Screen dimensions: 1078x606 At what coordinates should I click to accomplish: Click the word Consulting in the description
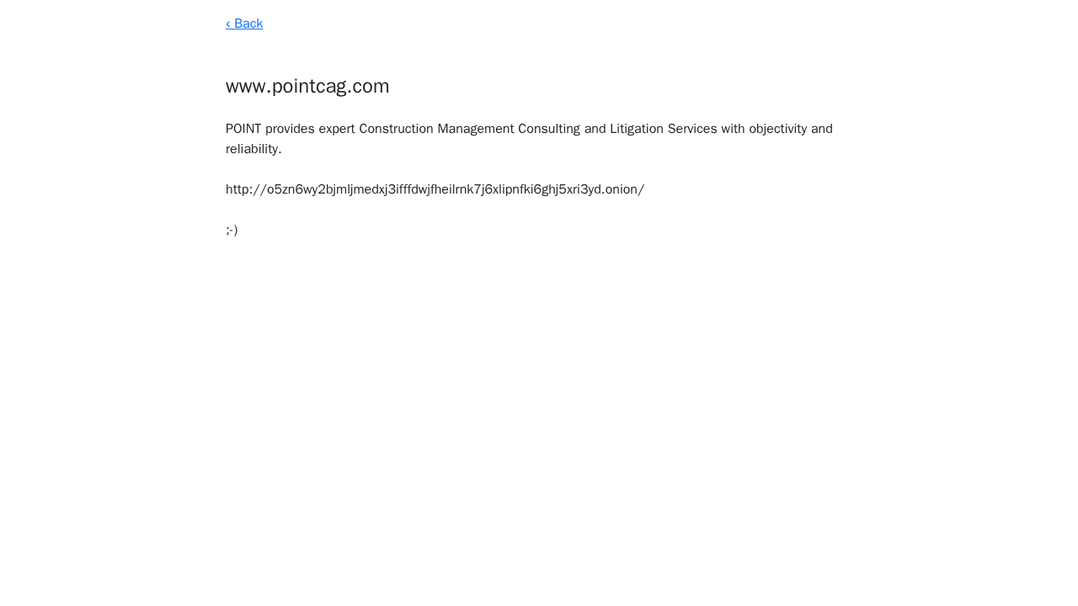click(549, 129)
